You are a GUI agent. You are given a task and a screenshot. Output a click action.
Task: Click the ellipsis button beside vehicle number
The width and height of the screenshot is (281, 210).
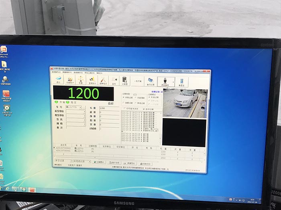pyautogui.click(x=83, y=108)
